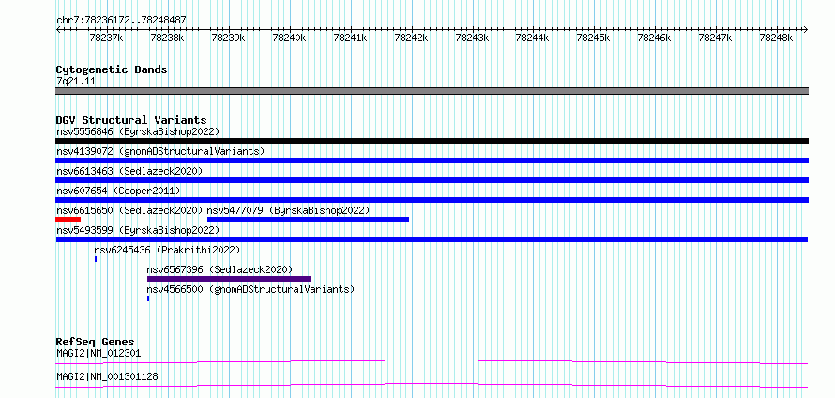
Task: Click the MAGI2 NM_012301 magenta transcript line
Action: click(x=432, y=361)
